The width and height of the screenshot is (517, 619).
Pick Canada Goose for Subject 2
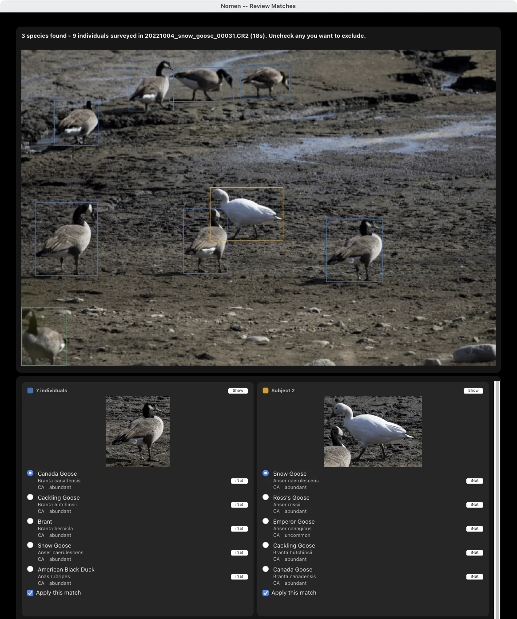click(266, 569)
